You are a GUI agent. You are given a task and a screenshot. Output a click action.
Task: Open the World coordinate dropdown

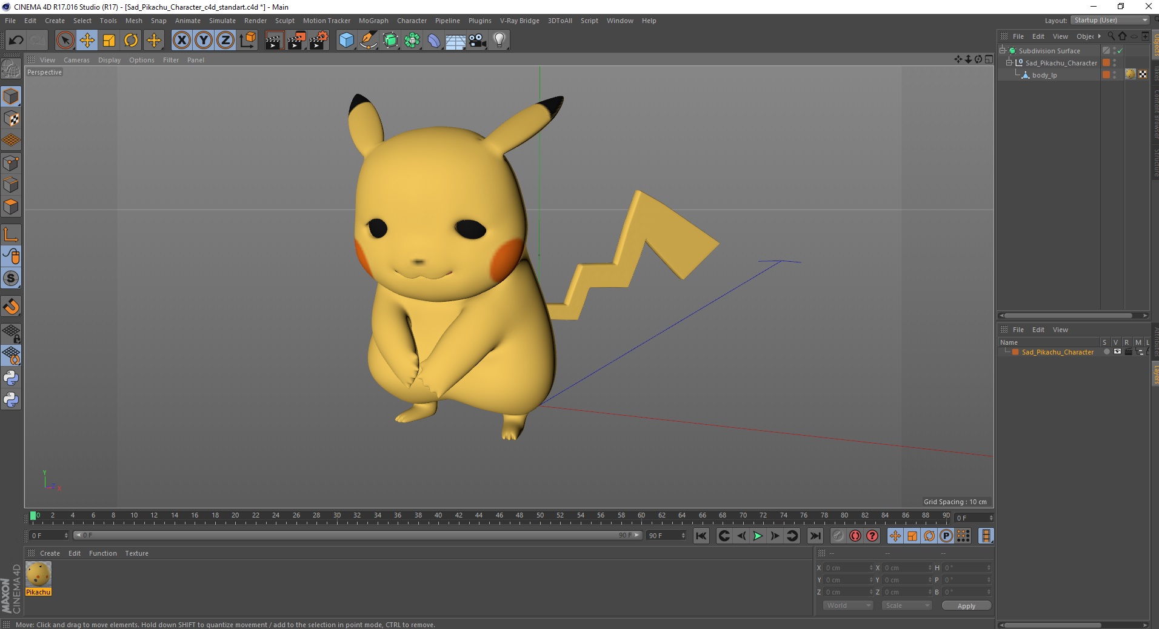point(848,605)
